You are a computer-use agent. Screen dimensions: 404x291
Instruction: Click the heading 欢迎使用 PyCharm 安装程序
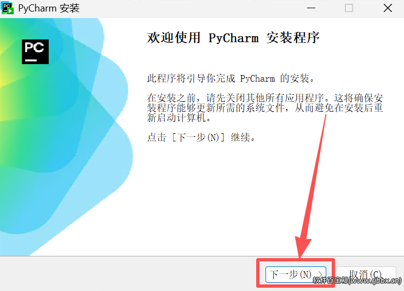tap(233, 38)
